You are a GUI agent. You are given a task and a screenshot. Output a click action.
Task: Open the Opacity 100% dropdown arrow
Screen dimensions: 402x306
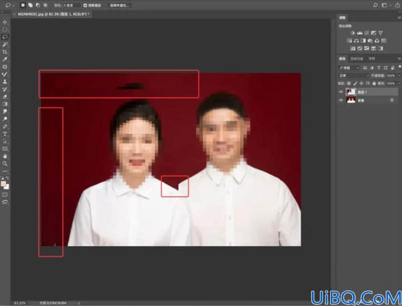tap(399, 76)
